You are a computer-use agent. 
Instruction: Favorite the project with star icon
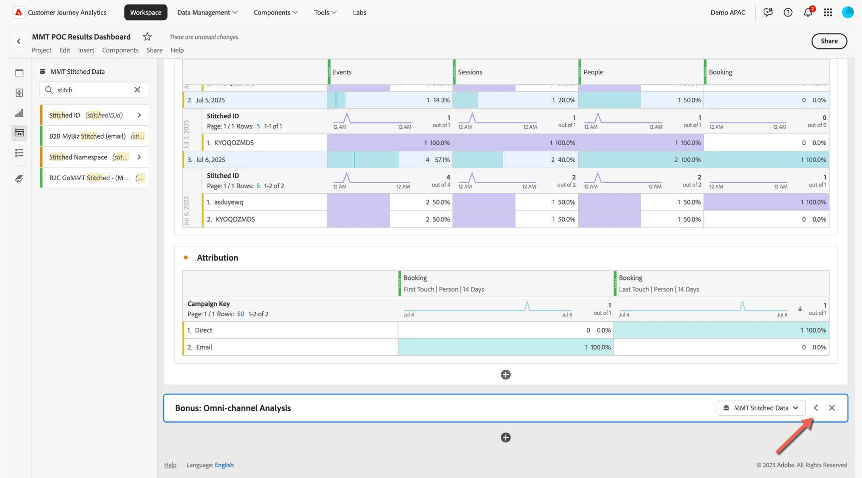click(x=147, y=36)
